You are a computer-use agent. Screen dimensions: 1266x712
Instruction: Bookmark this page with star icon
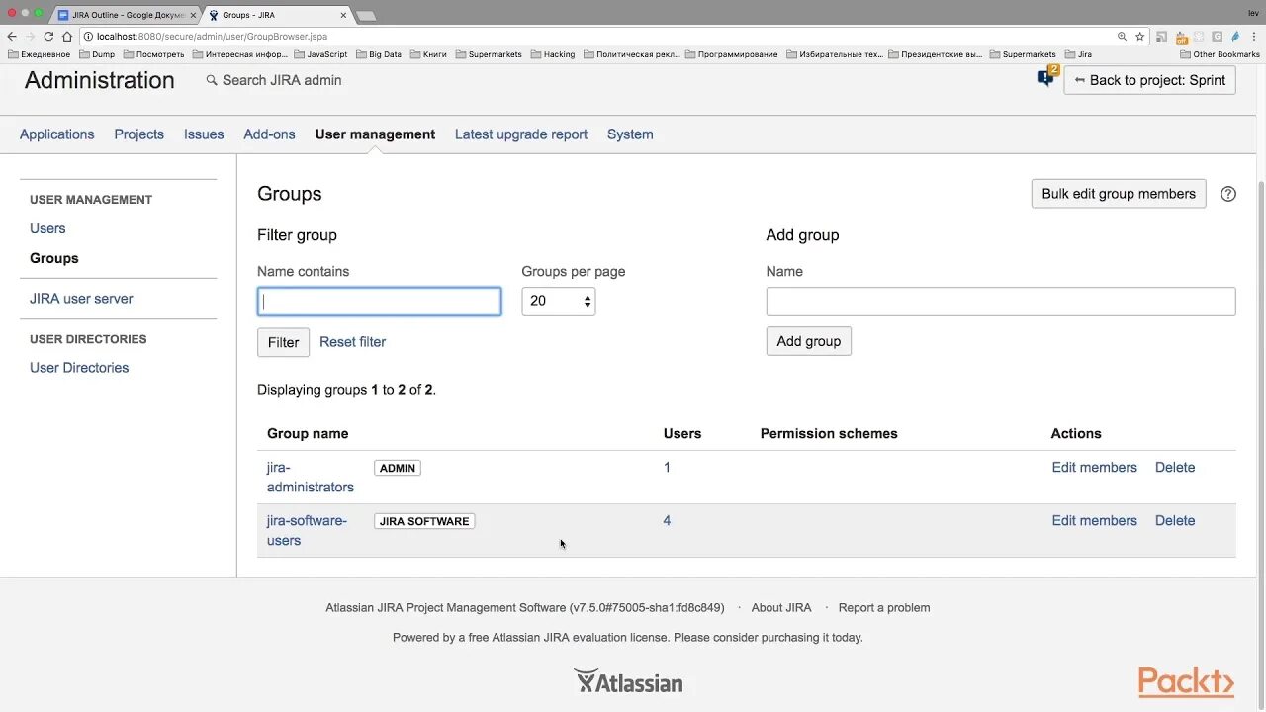point(1140,36)
